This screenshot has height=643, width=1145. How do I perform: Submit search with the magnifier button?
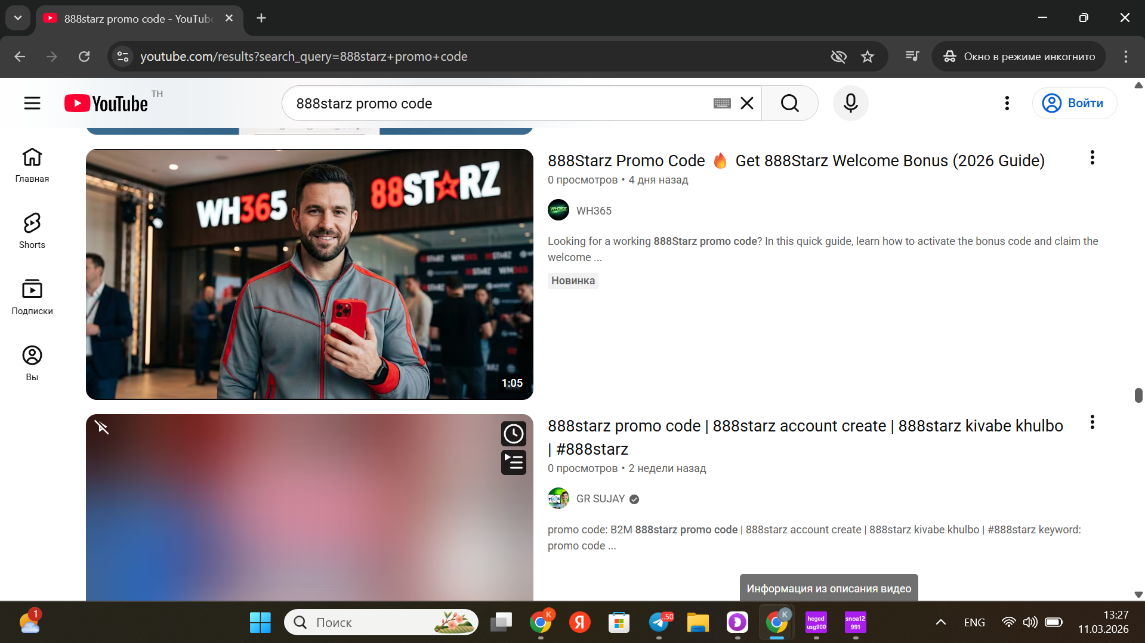(789, 103)
